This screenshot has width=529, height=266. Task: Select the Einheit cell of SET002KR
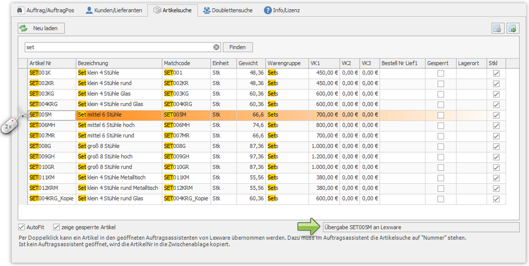click(x=223, y=83)
